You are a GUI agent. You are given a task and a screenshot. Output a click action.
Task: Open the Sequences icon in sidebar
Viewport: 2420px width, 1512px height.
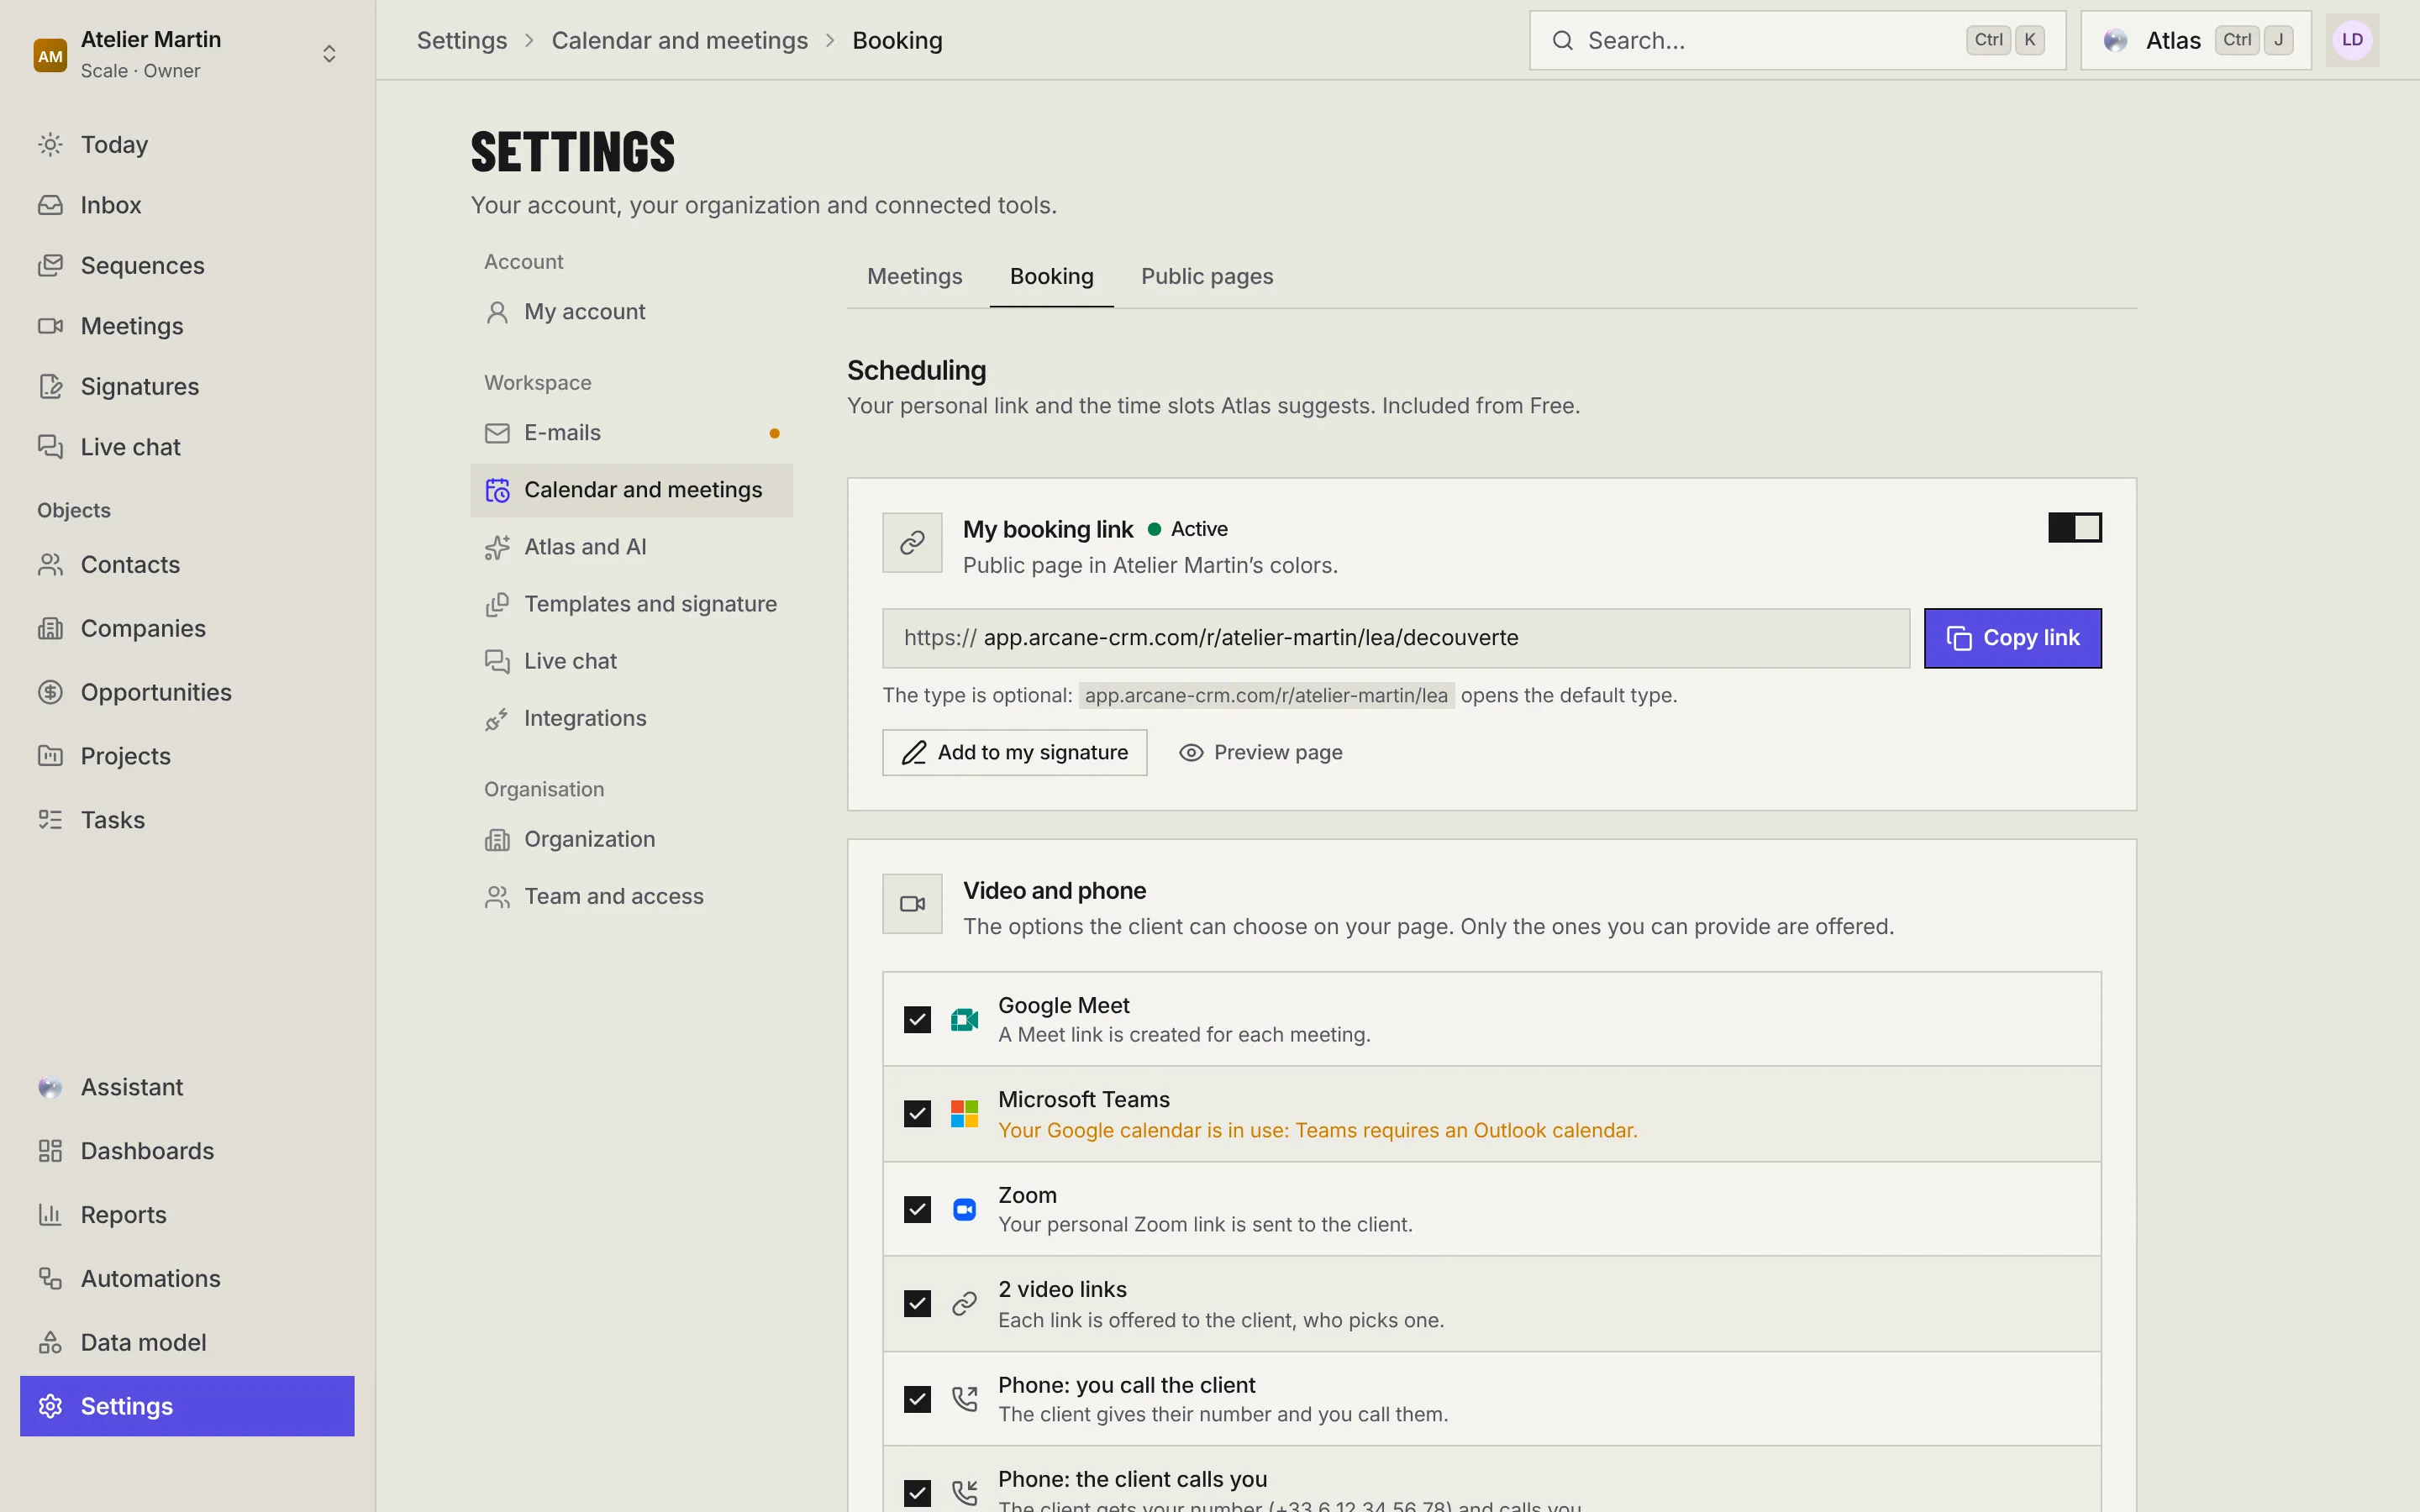pos(50,266)
